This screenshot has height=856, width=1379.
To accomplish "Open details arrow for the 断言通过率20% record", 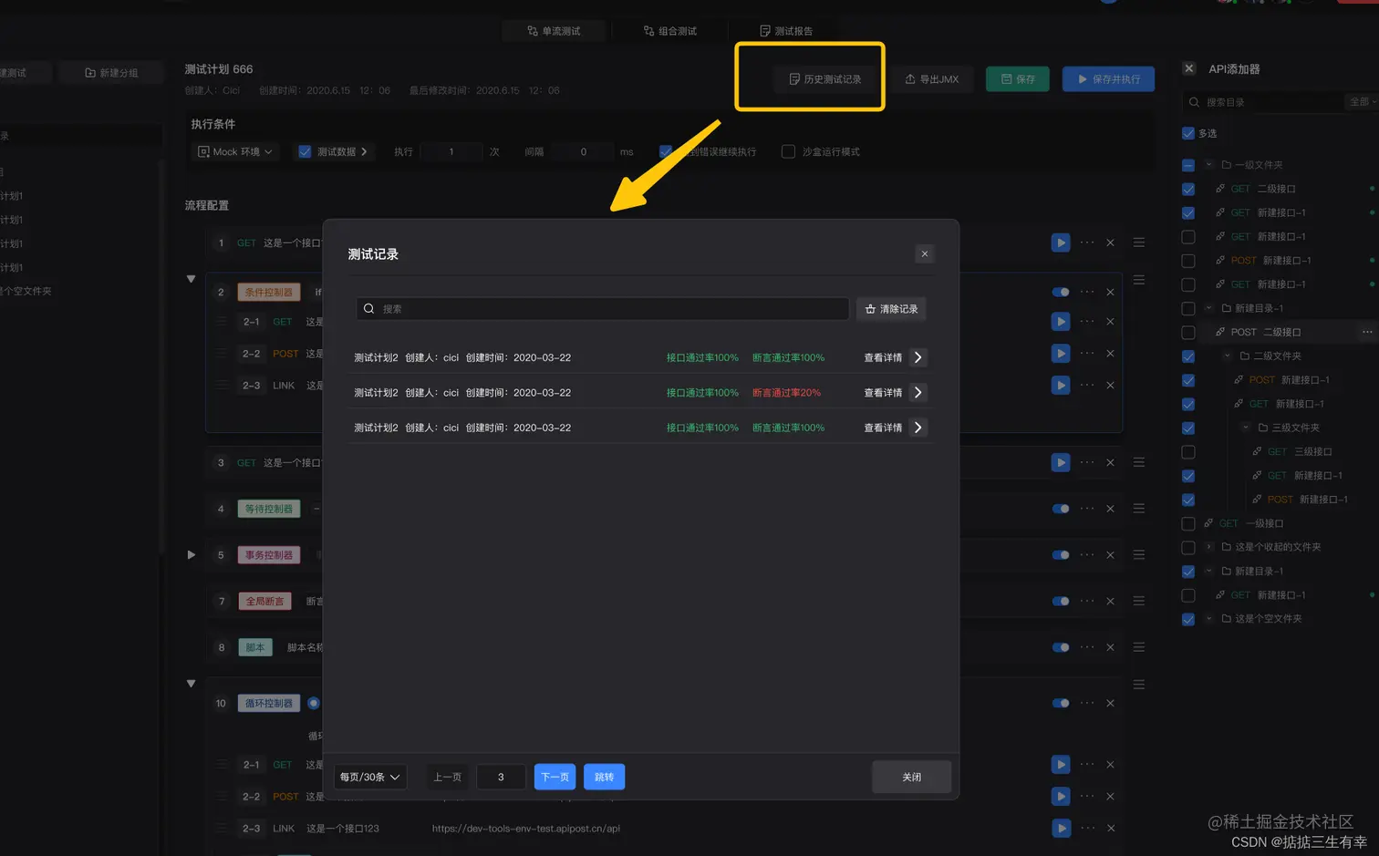I will (x=918, y=392).
